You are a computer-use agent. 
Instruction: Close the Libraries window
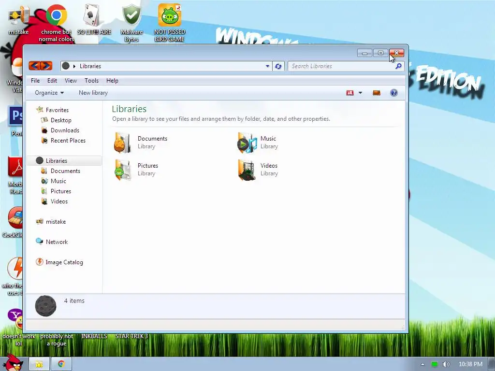396,53
